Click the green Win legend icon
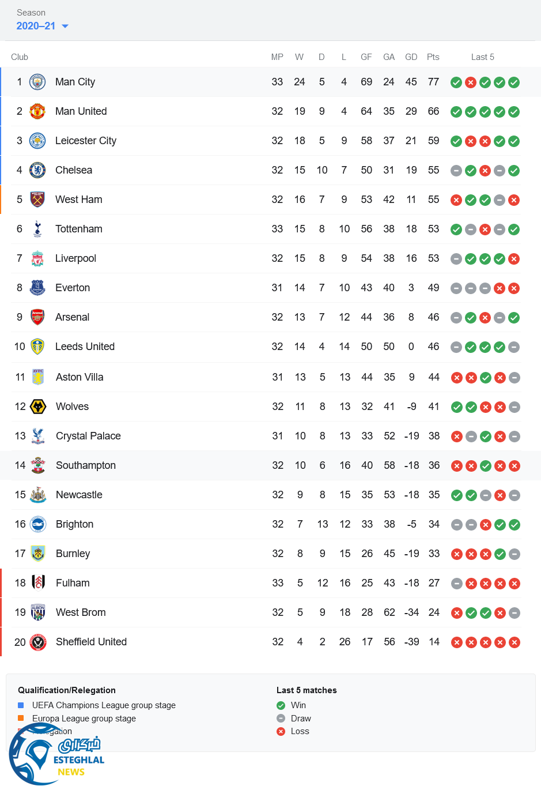This screenshot has width=541, height=801. coord(281,705)
